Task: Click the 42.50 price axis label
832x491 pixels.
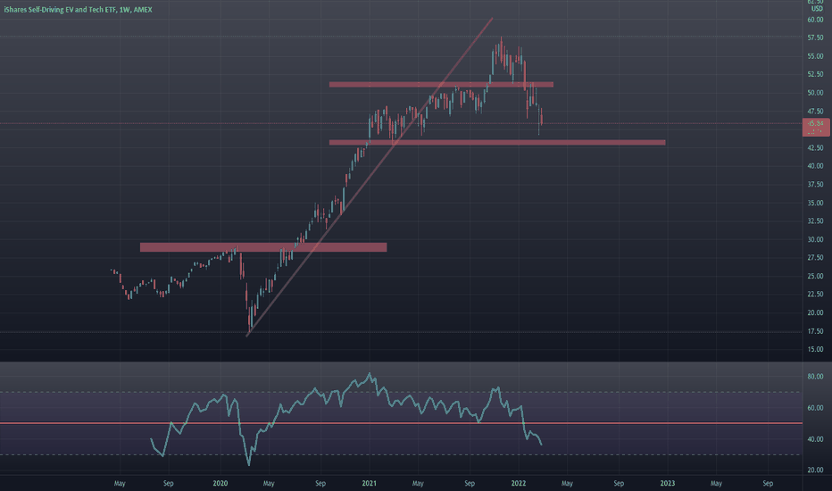Action: point(815,148)
